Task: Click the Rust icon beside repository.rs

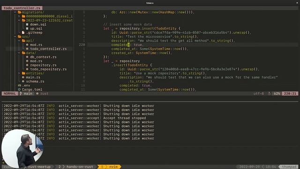Action: [x=27, y=65]
